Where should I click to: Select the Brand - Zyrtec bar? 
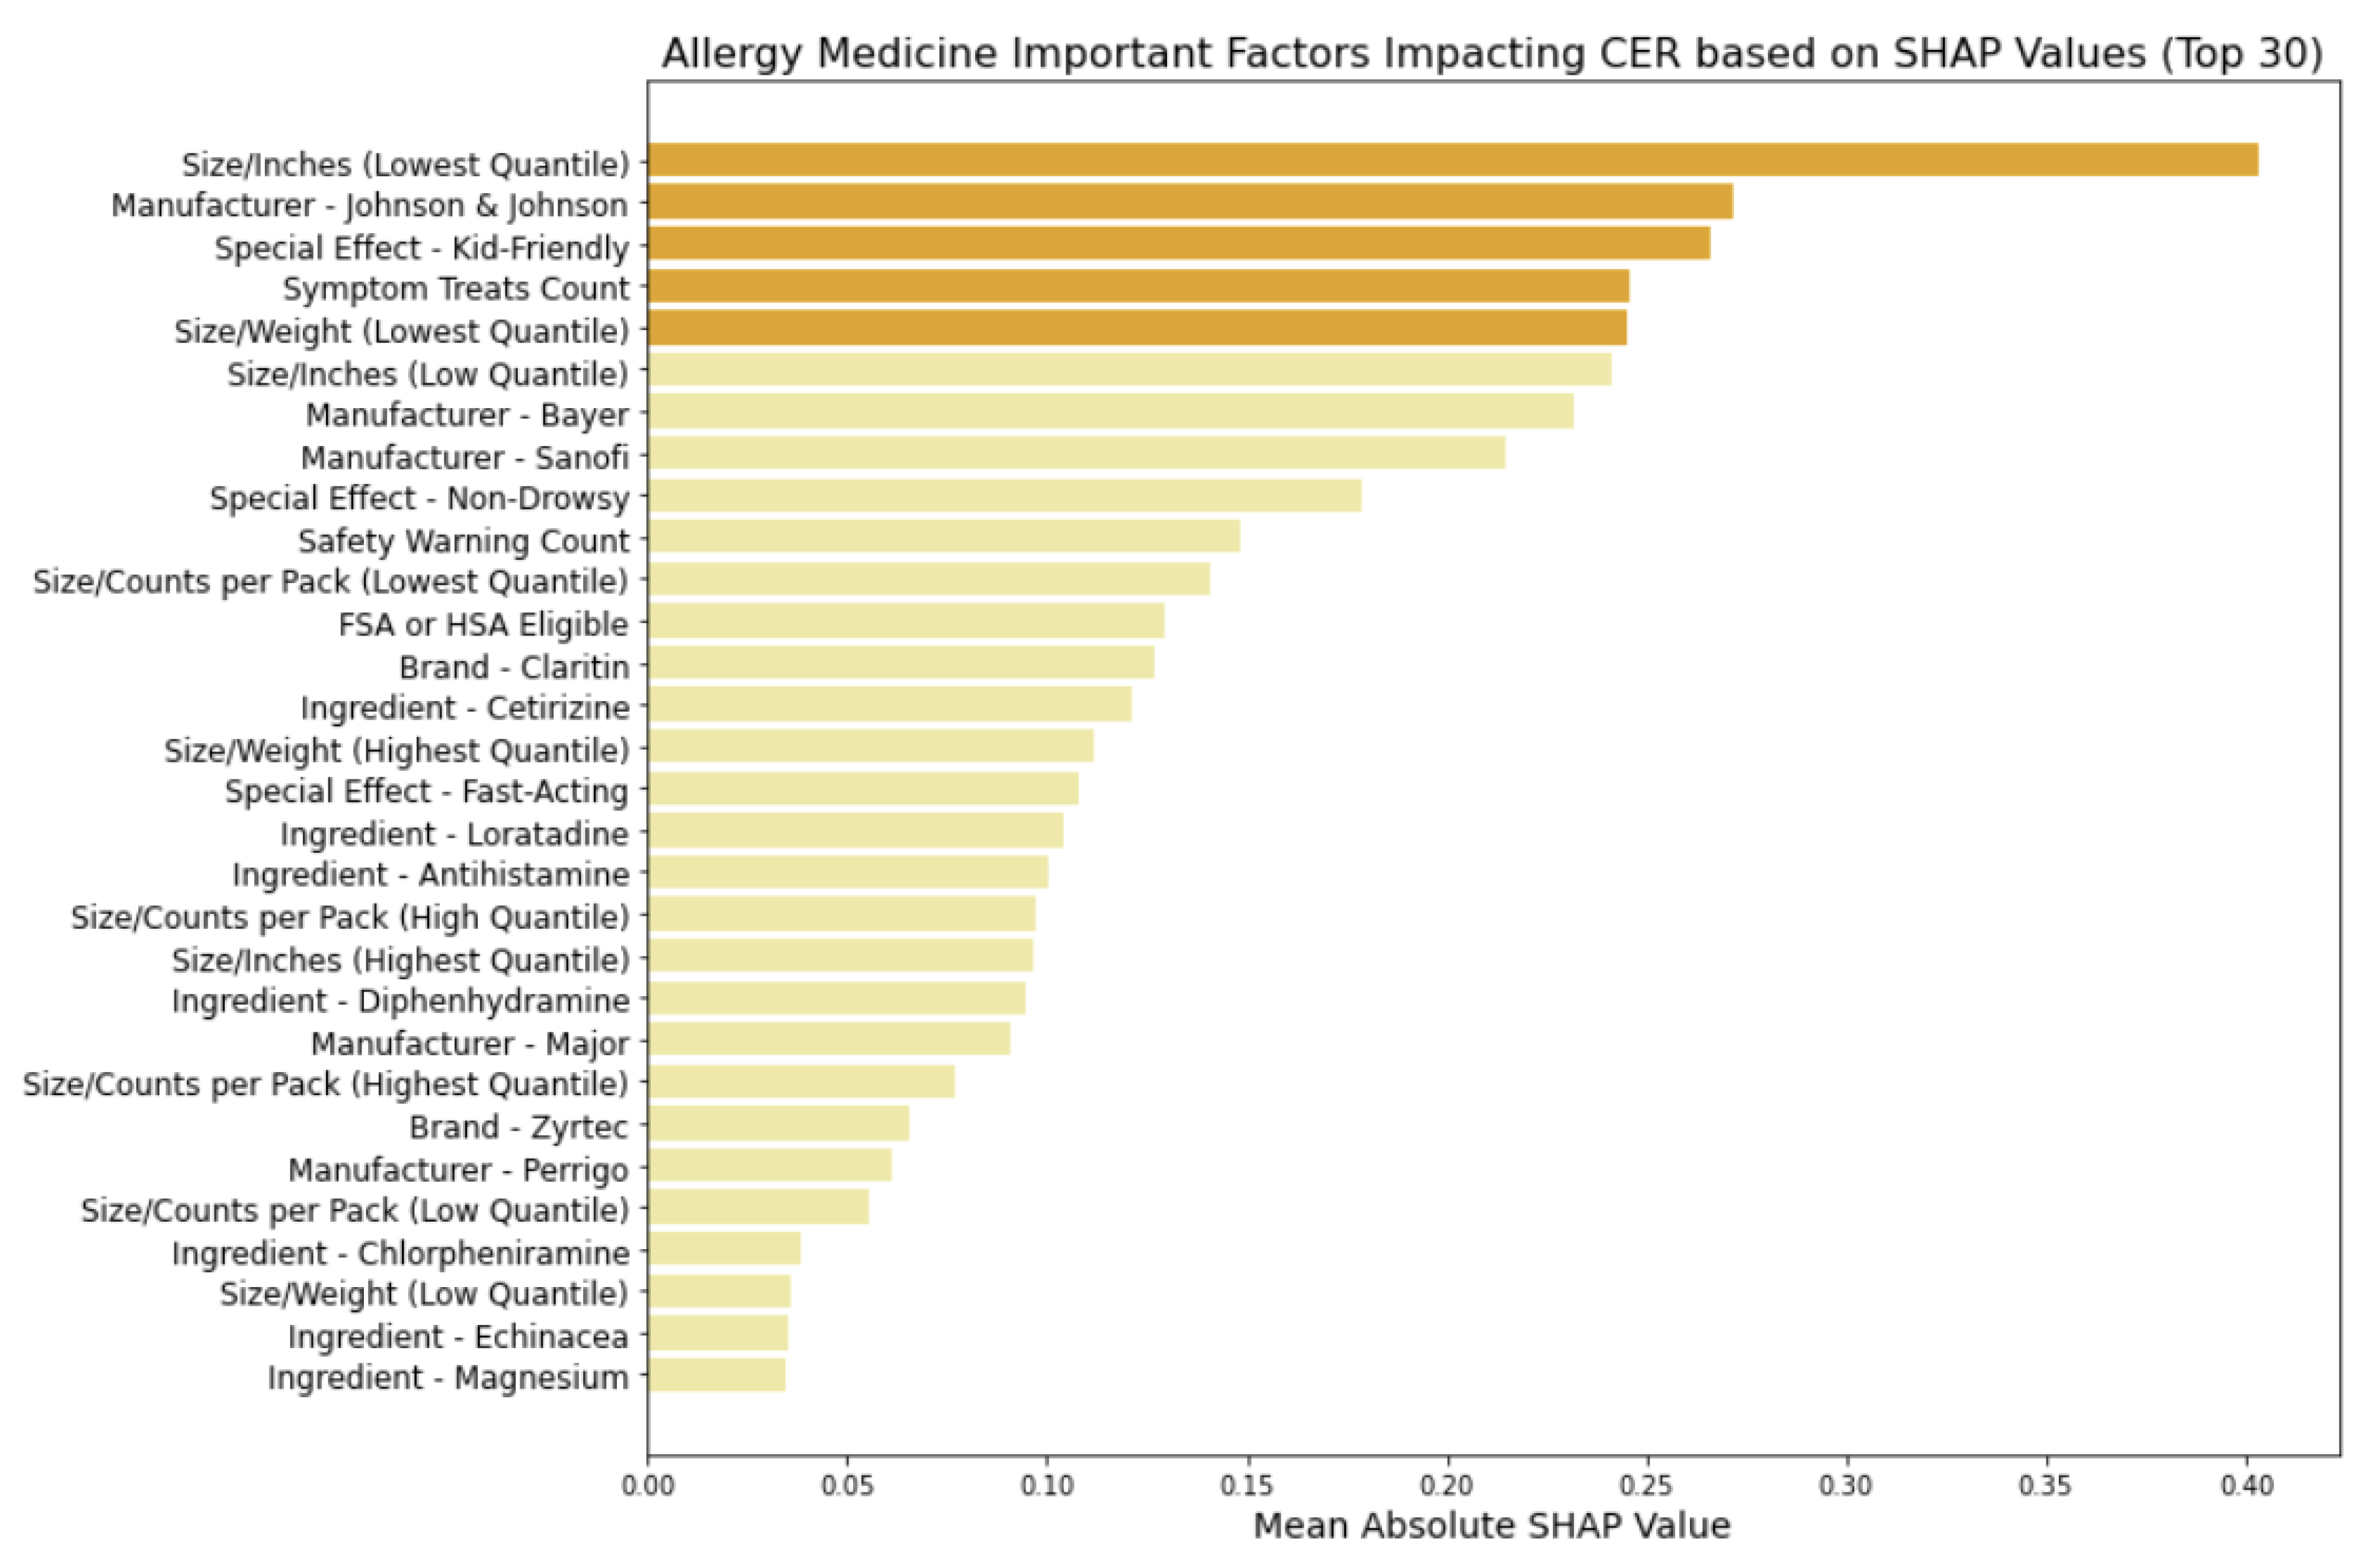777,1124
